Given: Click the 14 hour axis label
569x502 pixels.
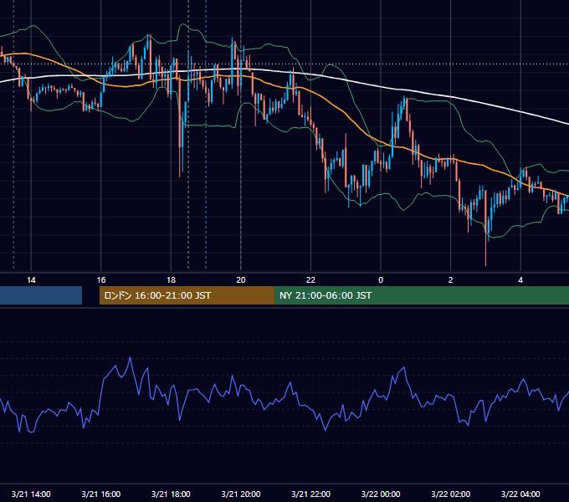Looking at the screenshot, I should click(31, 280).
